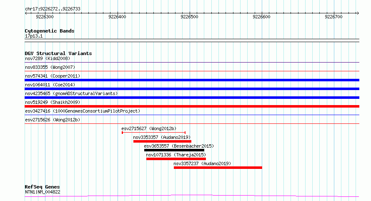Select the 9226500 ruler position label
The width and height of the screenshot is (371, 201).
pyautogui.click(x=189, y=17)
